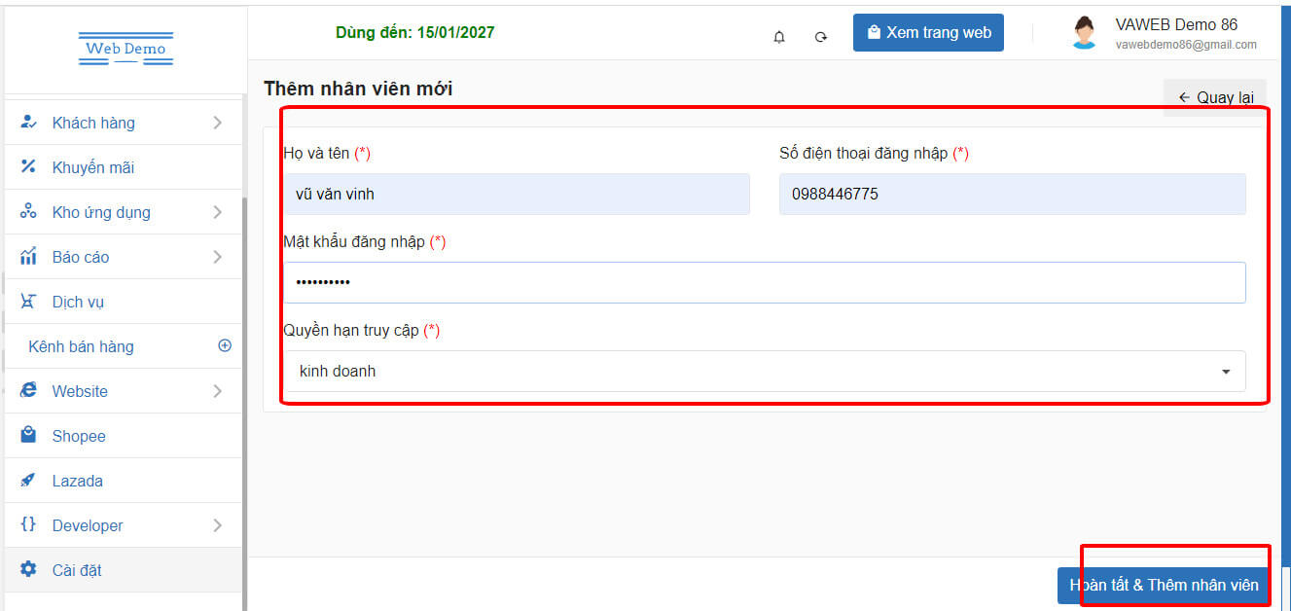Click the Lazada rocket icon
This screenshot has height=611, width=1291.
(29, 481)
